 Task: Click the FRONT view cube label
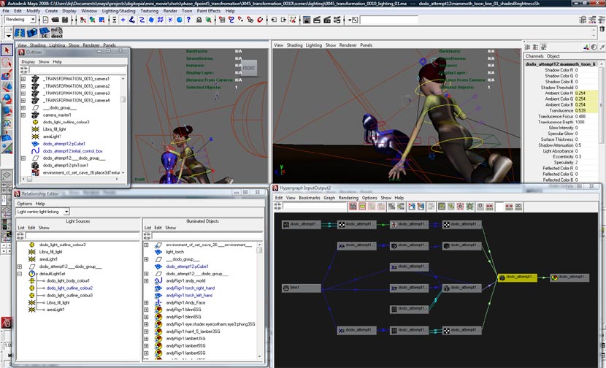pyautogui.click(x=249, y=68)
